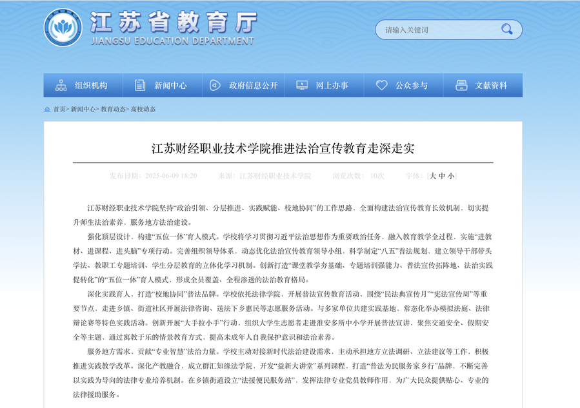Click the 文献资料 printer icon

click(461, 85)
